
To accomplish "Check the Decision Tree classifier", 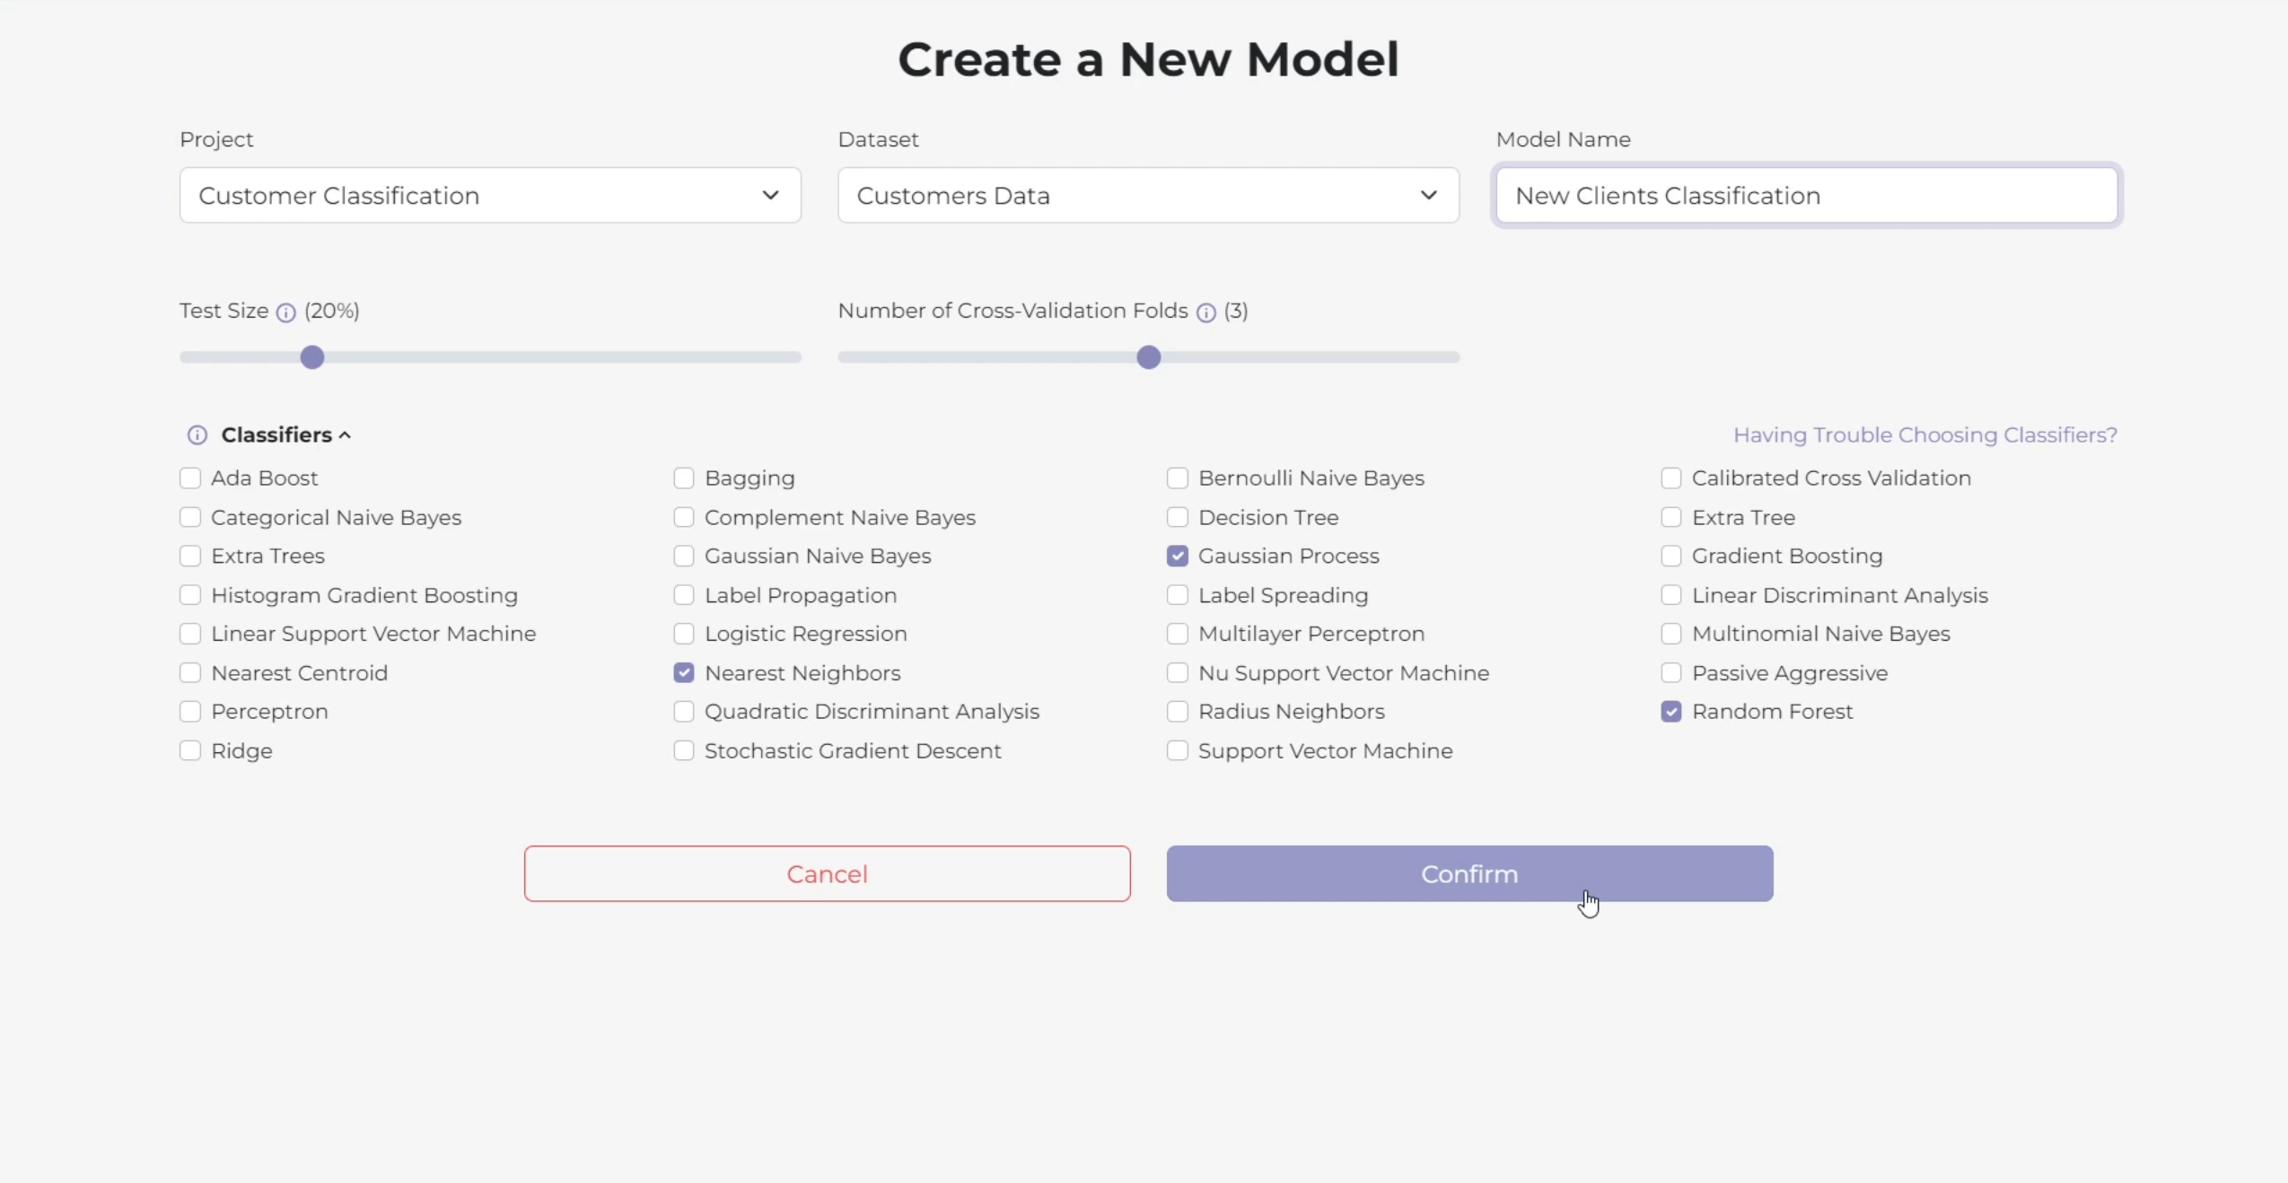I will [x=1177, y=518].
